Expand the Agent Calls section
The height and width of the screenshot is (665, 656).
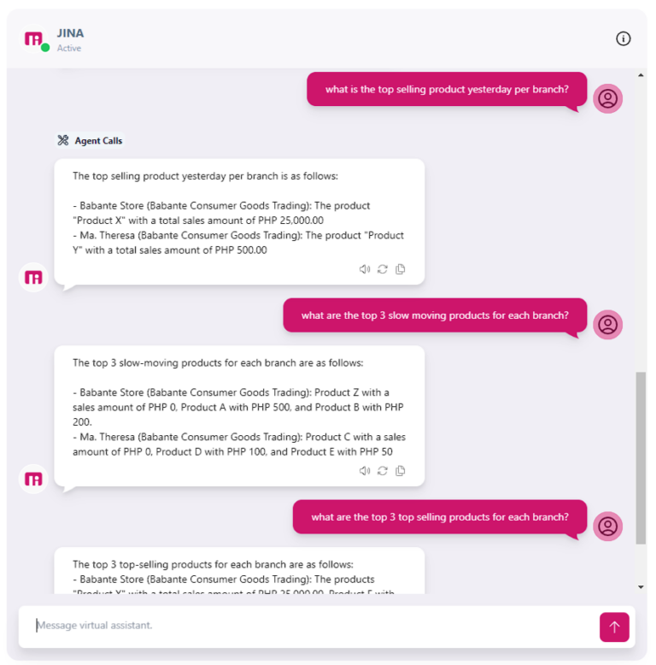pyautogui.click(x=91, y=140)
